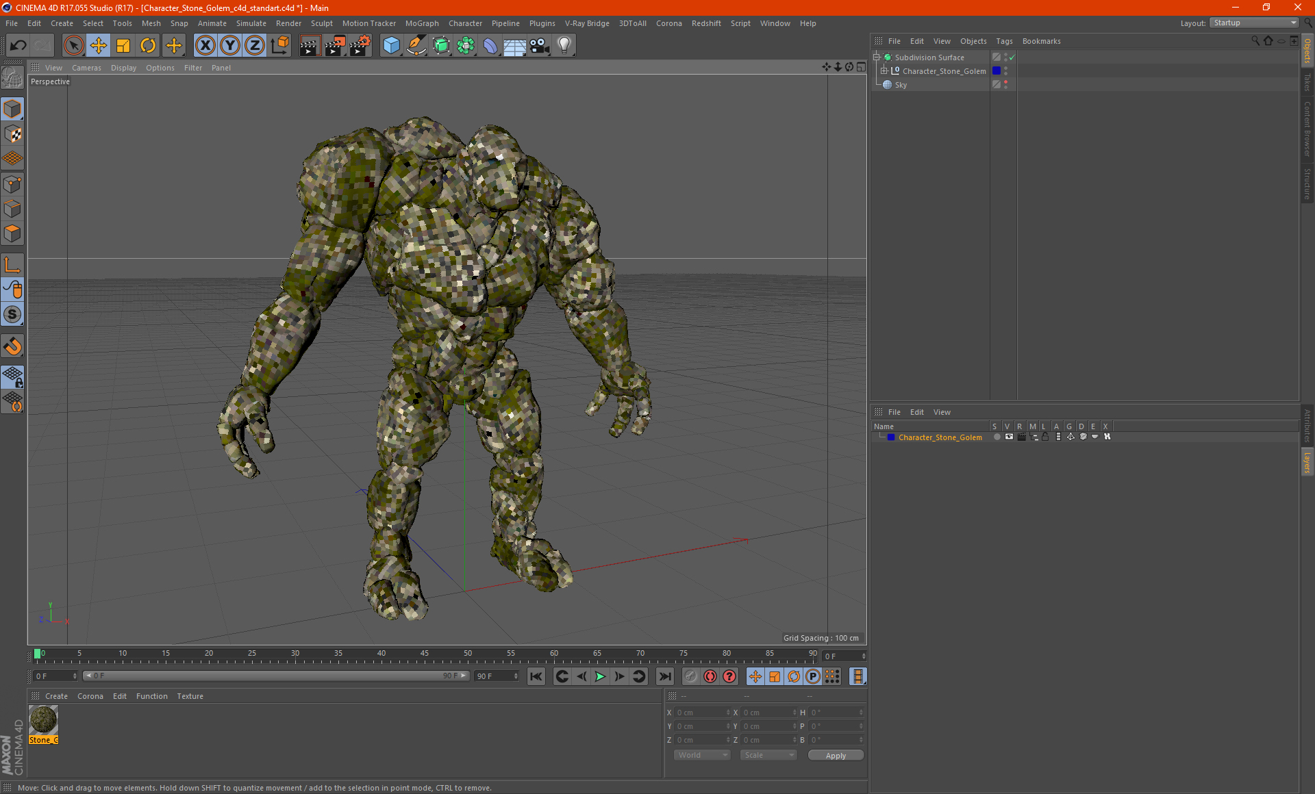The height and width of the screenshot is (794, 1315).
Task: Select the Move tool in top toolbar
Action: 99,46
